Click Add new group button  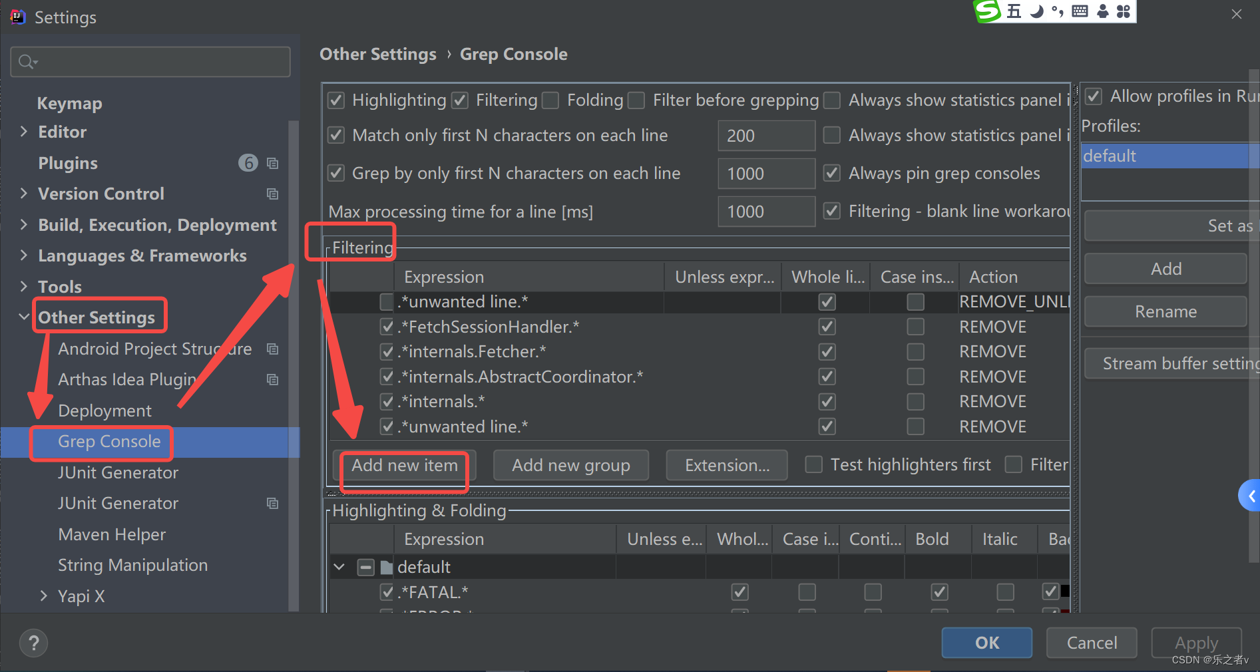pyautogui.click(x=571, y=465)
